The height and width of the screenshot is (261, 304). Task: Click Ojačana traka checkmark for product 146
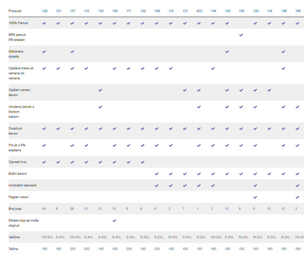pyautogui.click(x=284, y=69)
